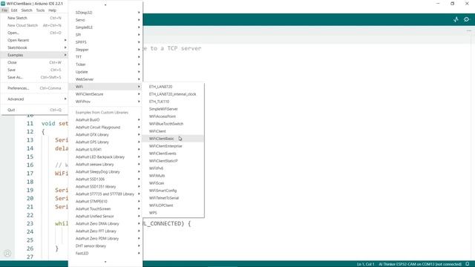Open FastLED examples submenu
475x267 pixels.
pyautogui.click(x=105, y=254)
